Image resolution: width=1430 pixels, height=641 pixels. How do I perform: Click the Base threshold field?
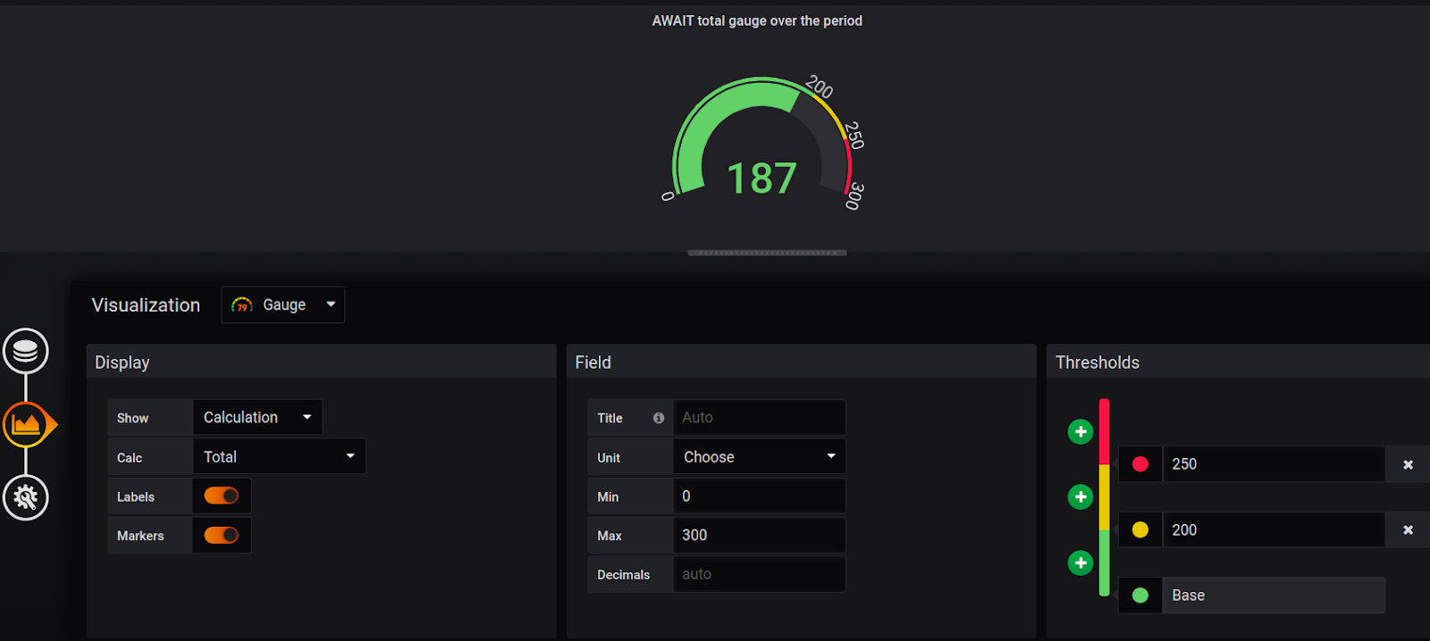1274,595
